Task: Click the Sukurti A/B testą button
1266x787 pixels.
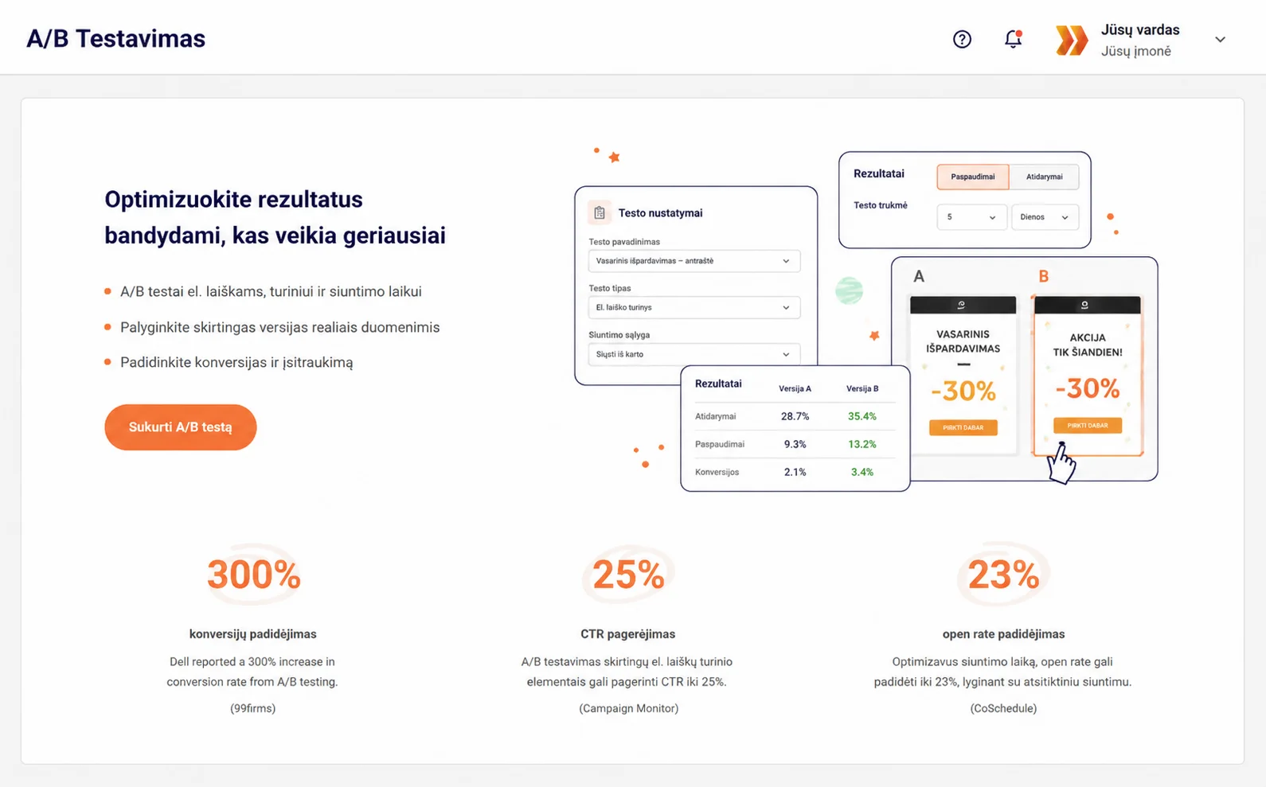Action: pyautogui.click(x=181, y=427)
